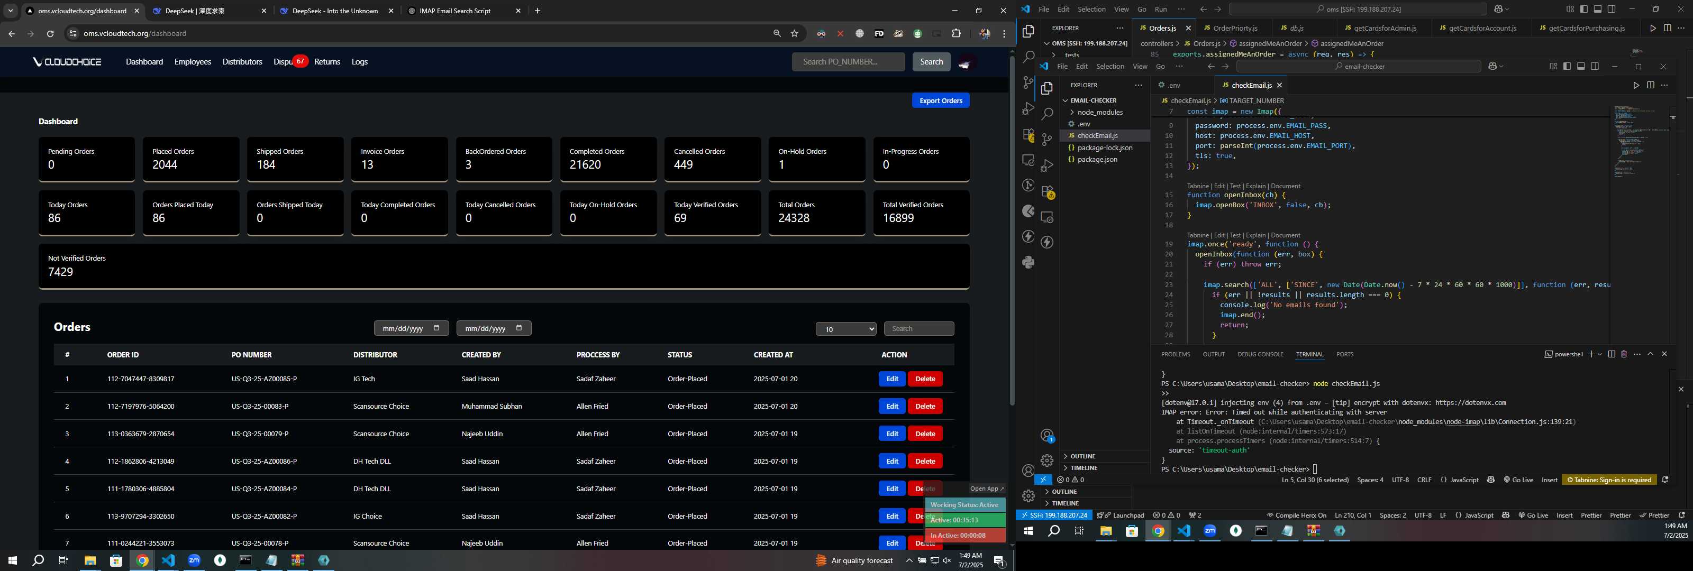The width and height of the screenshot is (1693, 571).
Task: Click Tabnine: Sign-in is required status item
Action: [x=1609, y=480]
